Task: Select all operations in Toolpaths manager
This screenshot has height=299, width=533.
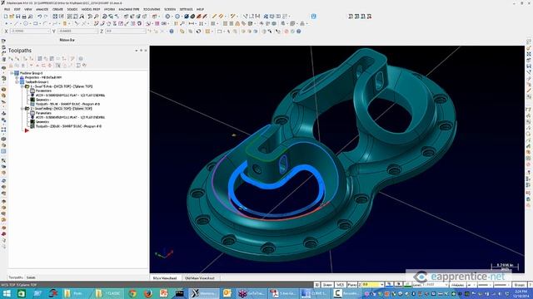Action: click(x=11, y=58)
